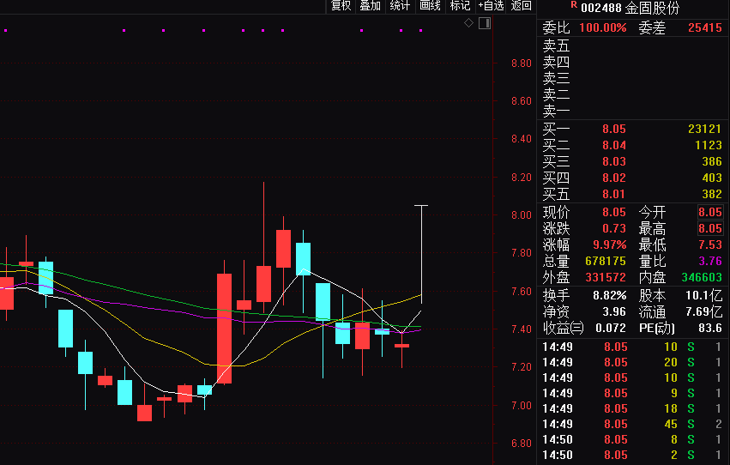Click 叠加 to overlay another stock
Screen dimensions: 730x465
pos(370,6)
